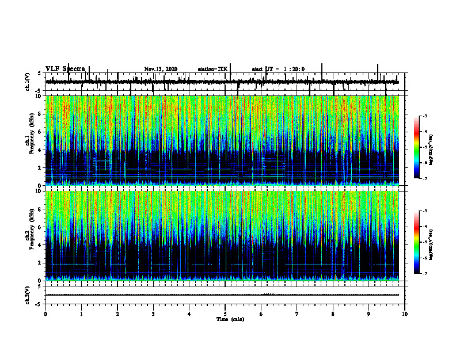Click the ch.1 color scale "-3" top label

(425, 116)
